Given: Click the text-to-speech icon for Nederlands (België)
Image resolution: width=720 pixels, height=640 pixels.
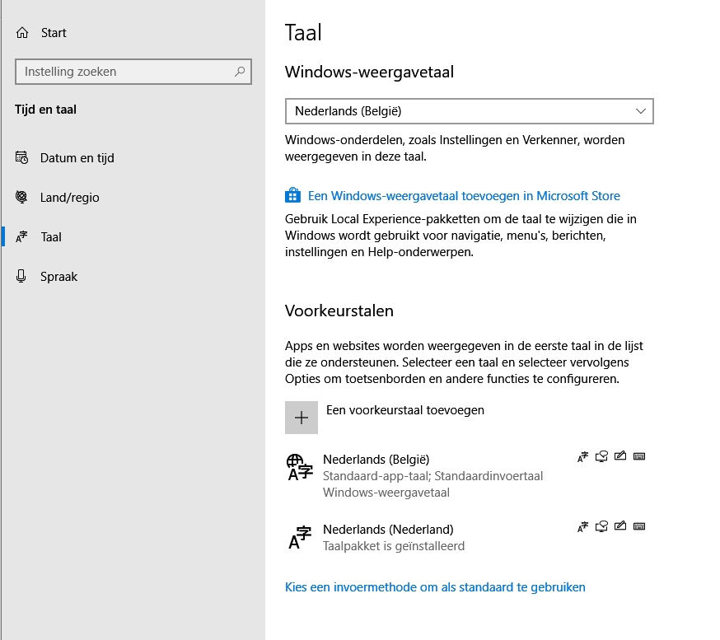Looking at the screenshot, I should point(602,456).
